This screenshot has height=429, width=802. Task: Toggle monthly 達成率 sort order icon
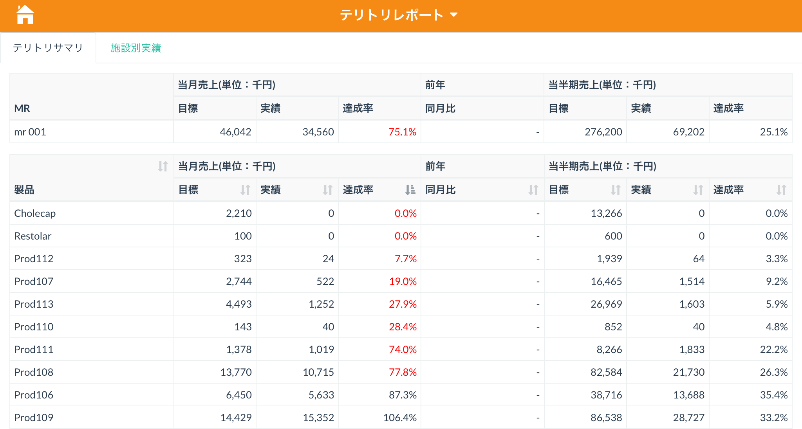click(410, 190)
